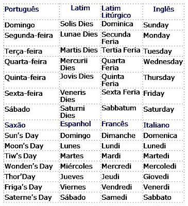Click the Francês header
188x206 pixels.
click(x=115, y=124)
